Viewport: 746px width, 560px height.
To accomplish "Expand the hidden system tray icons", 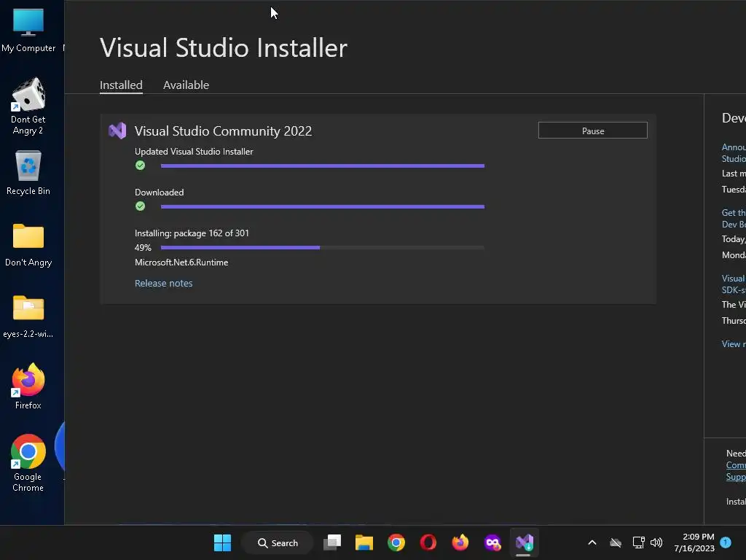I will pos(592,542).
